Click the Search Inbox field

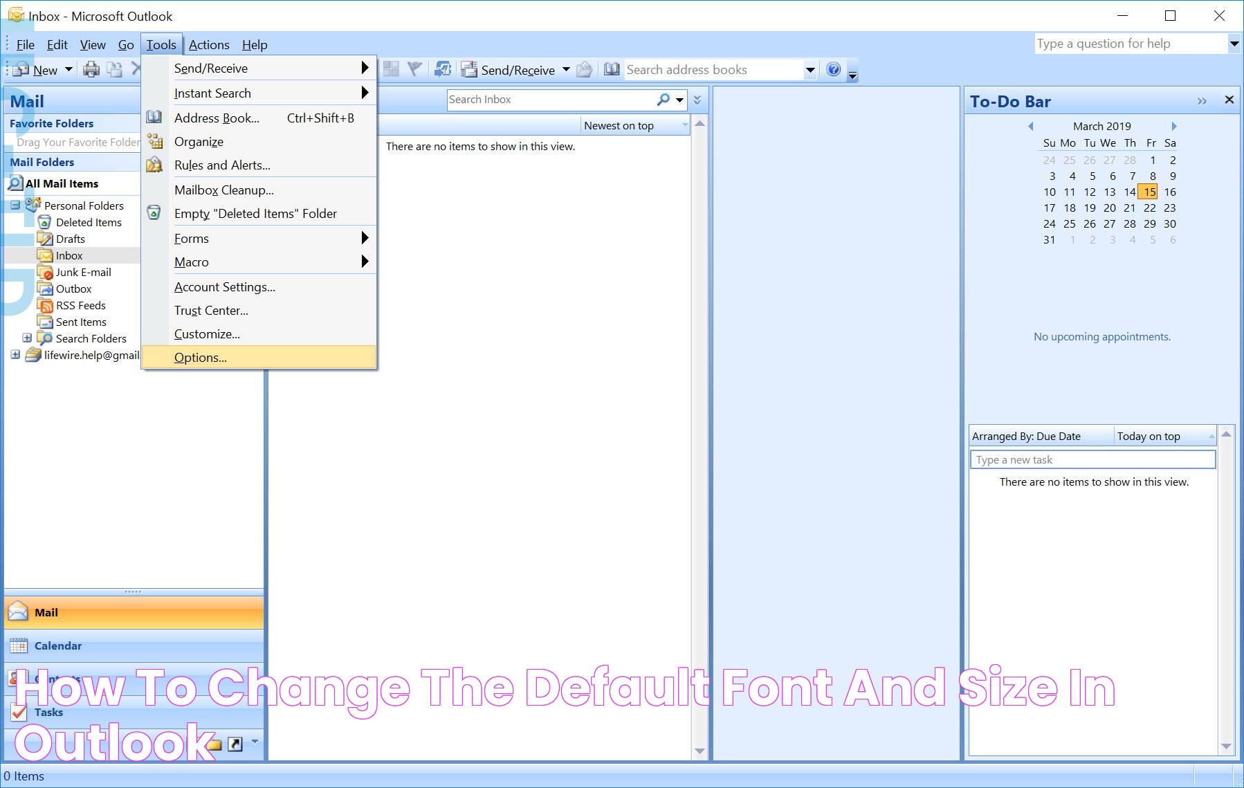point(550,100)
